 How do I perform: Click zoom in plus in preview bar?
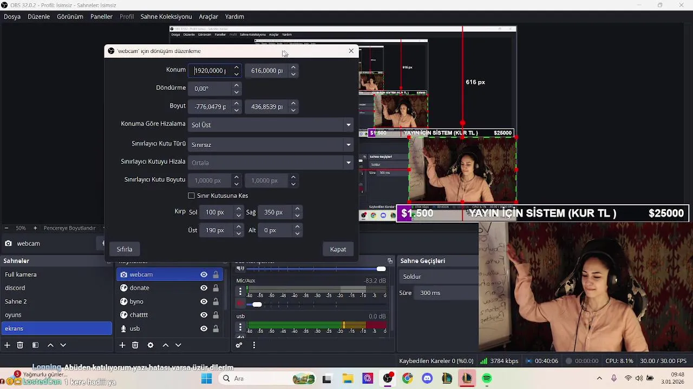35,228
